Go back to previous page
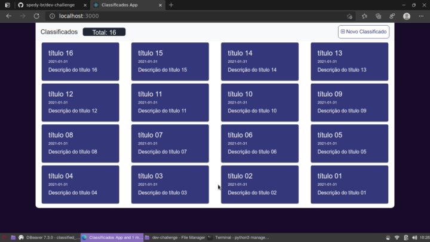 point(8,16)
